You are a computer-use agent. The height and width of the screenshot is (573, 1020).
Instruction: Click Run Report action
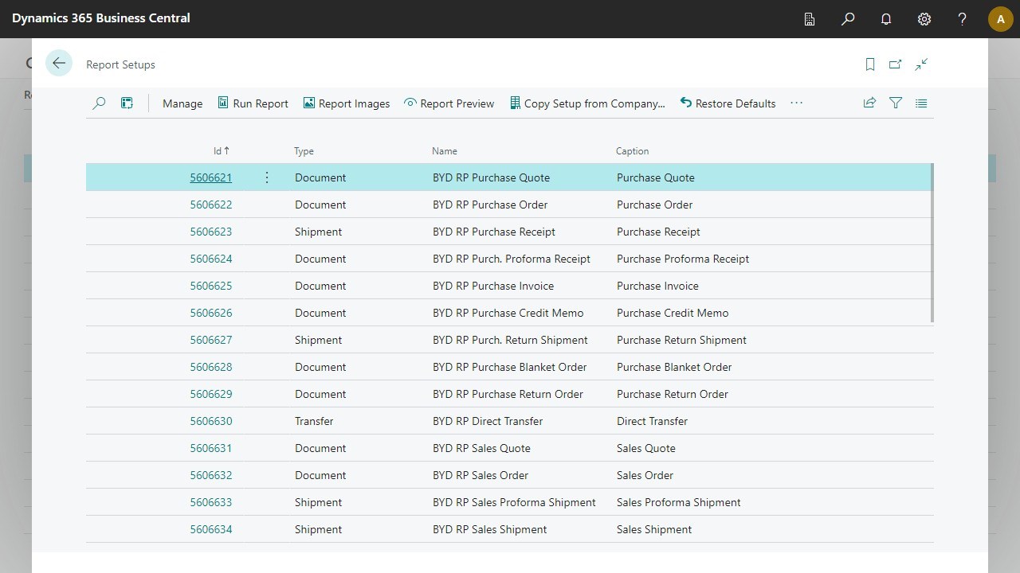click(253, 103)
